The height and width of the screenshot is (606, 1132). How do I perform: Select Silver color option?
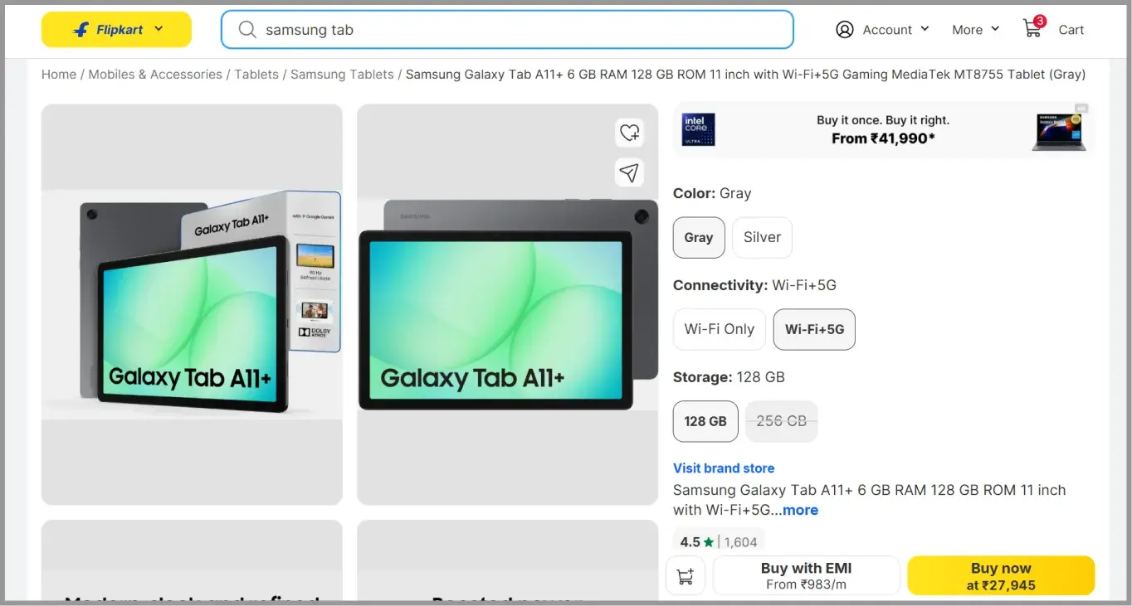tap(762, 238)
